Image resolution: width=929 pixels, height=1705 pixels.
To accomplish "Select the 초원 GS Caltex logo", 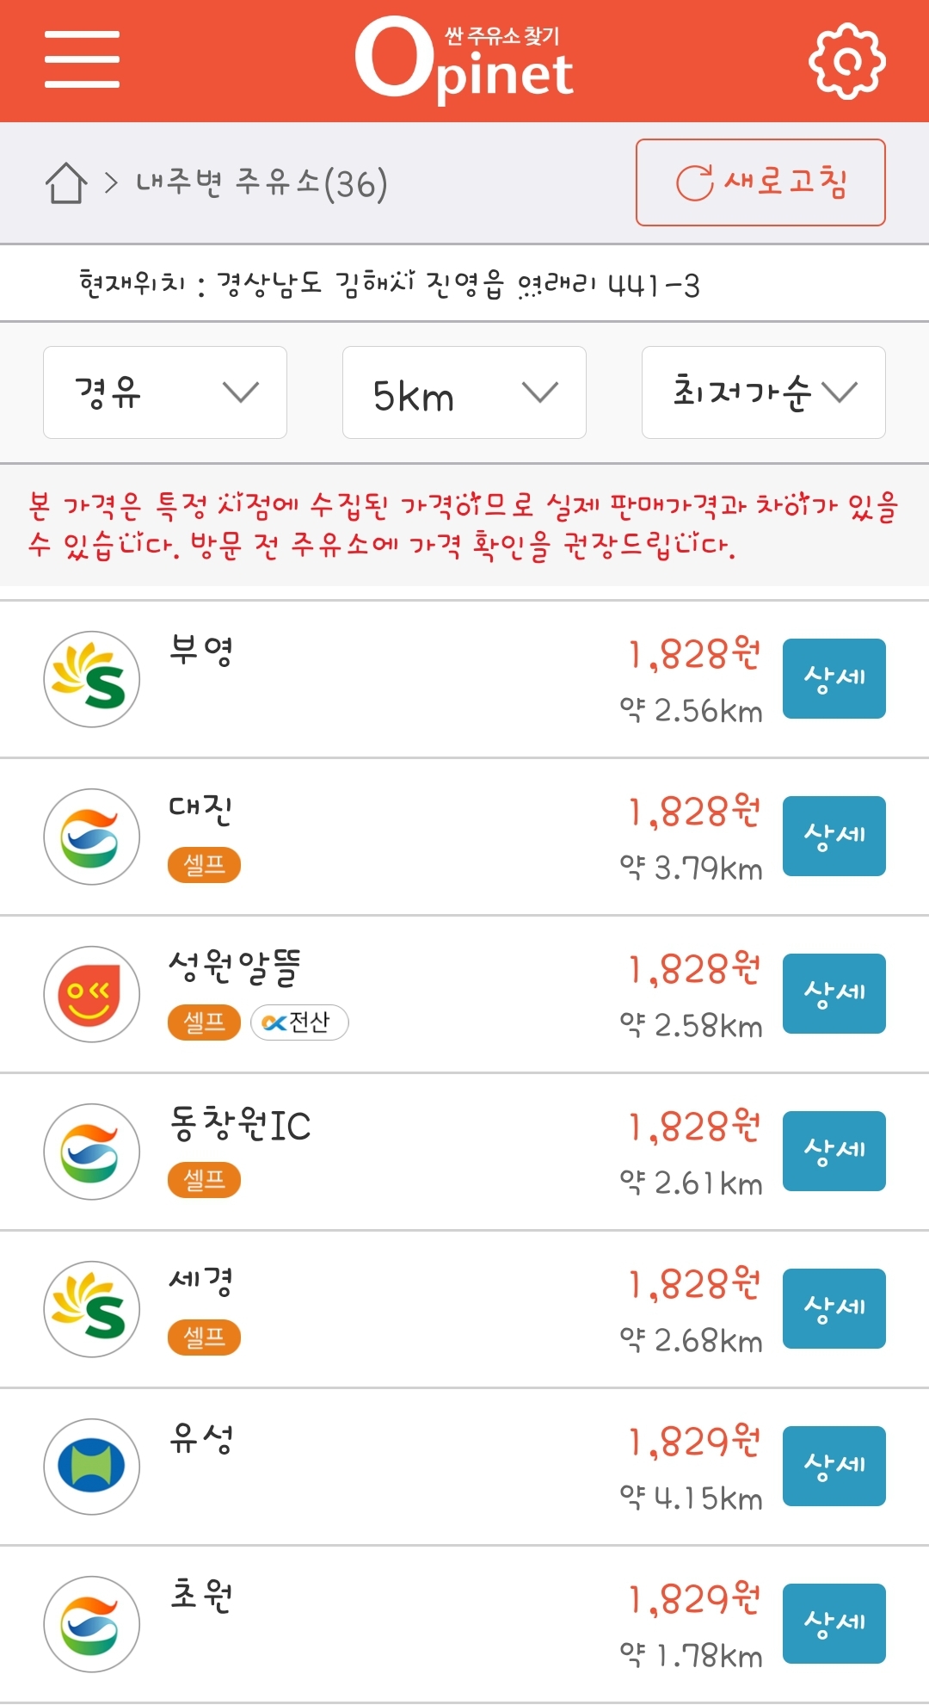I will [x=92, y=1624].
